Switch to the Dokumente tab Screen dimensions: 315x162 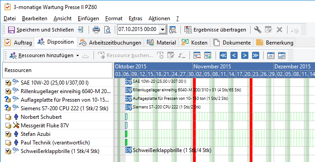tap(232, 43)
